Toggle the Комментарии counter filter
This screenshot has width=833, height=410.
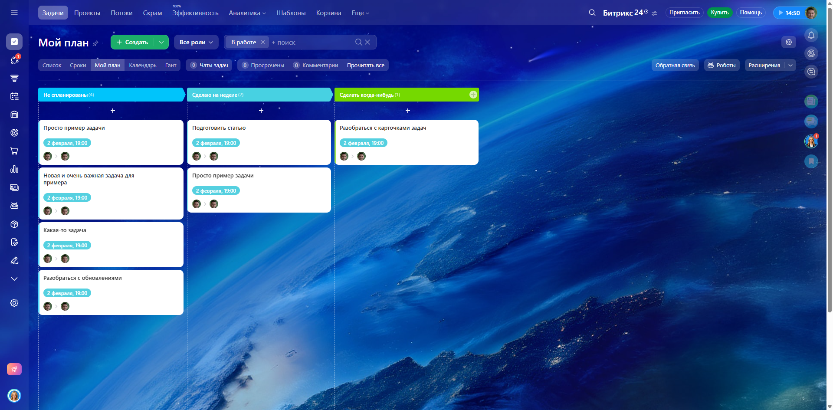(315, 65)
